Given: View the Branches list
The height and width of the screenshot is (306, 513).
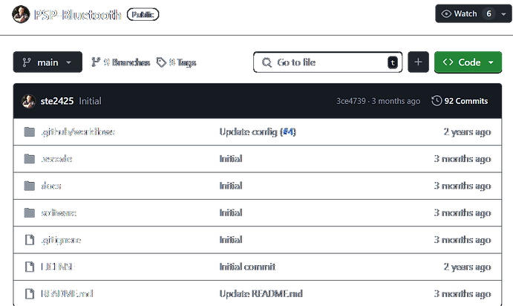Looking at the screenshot, I should point(120,62).
